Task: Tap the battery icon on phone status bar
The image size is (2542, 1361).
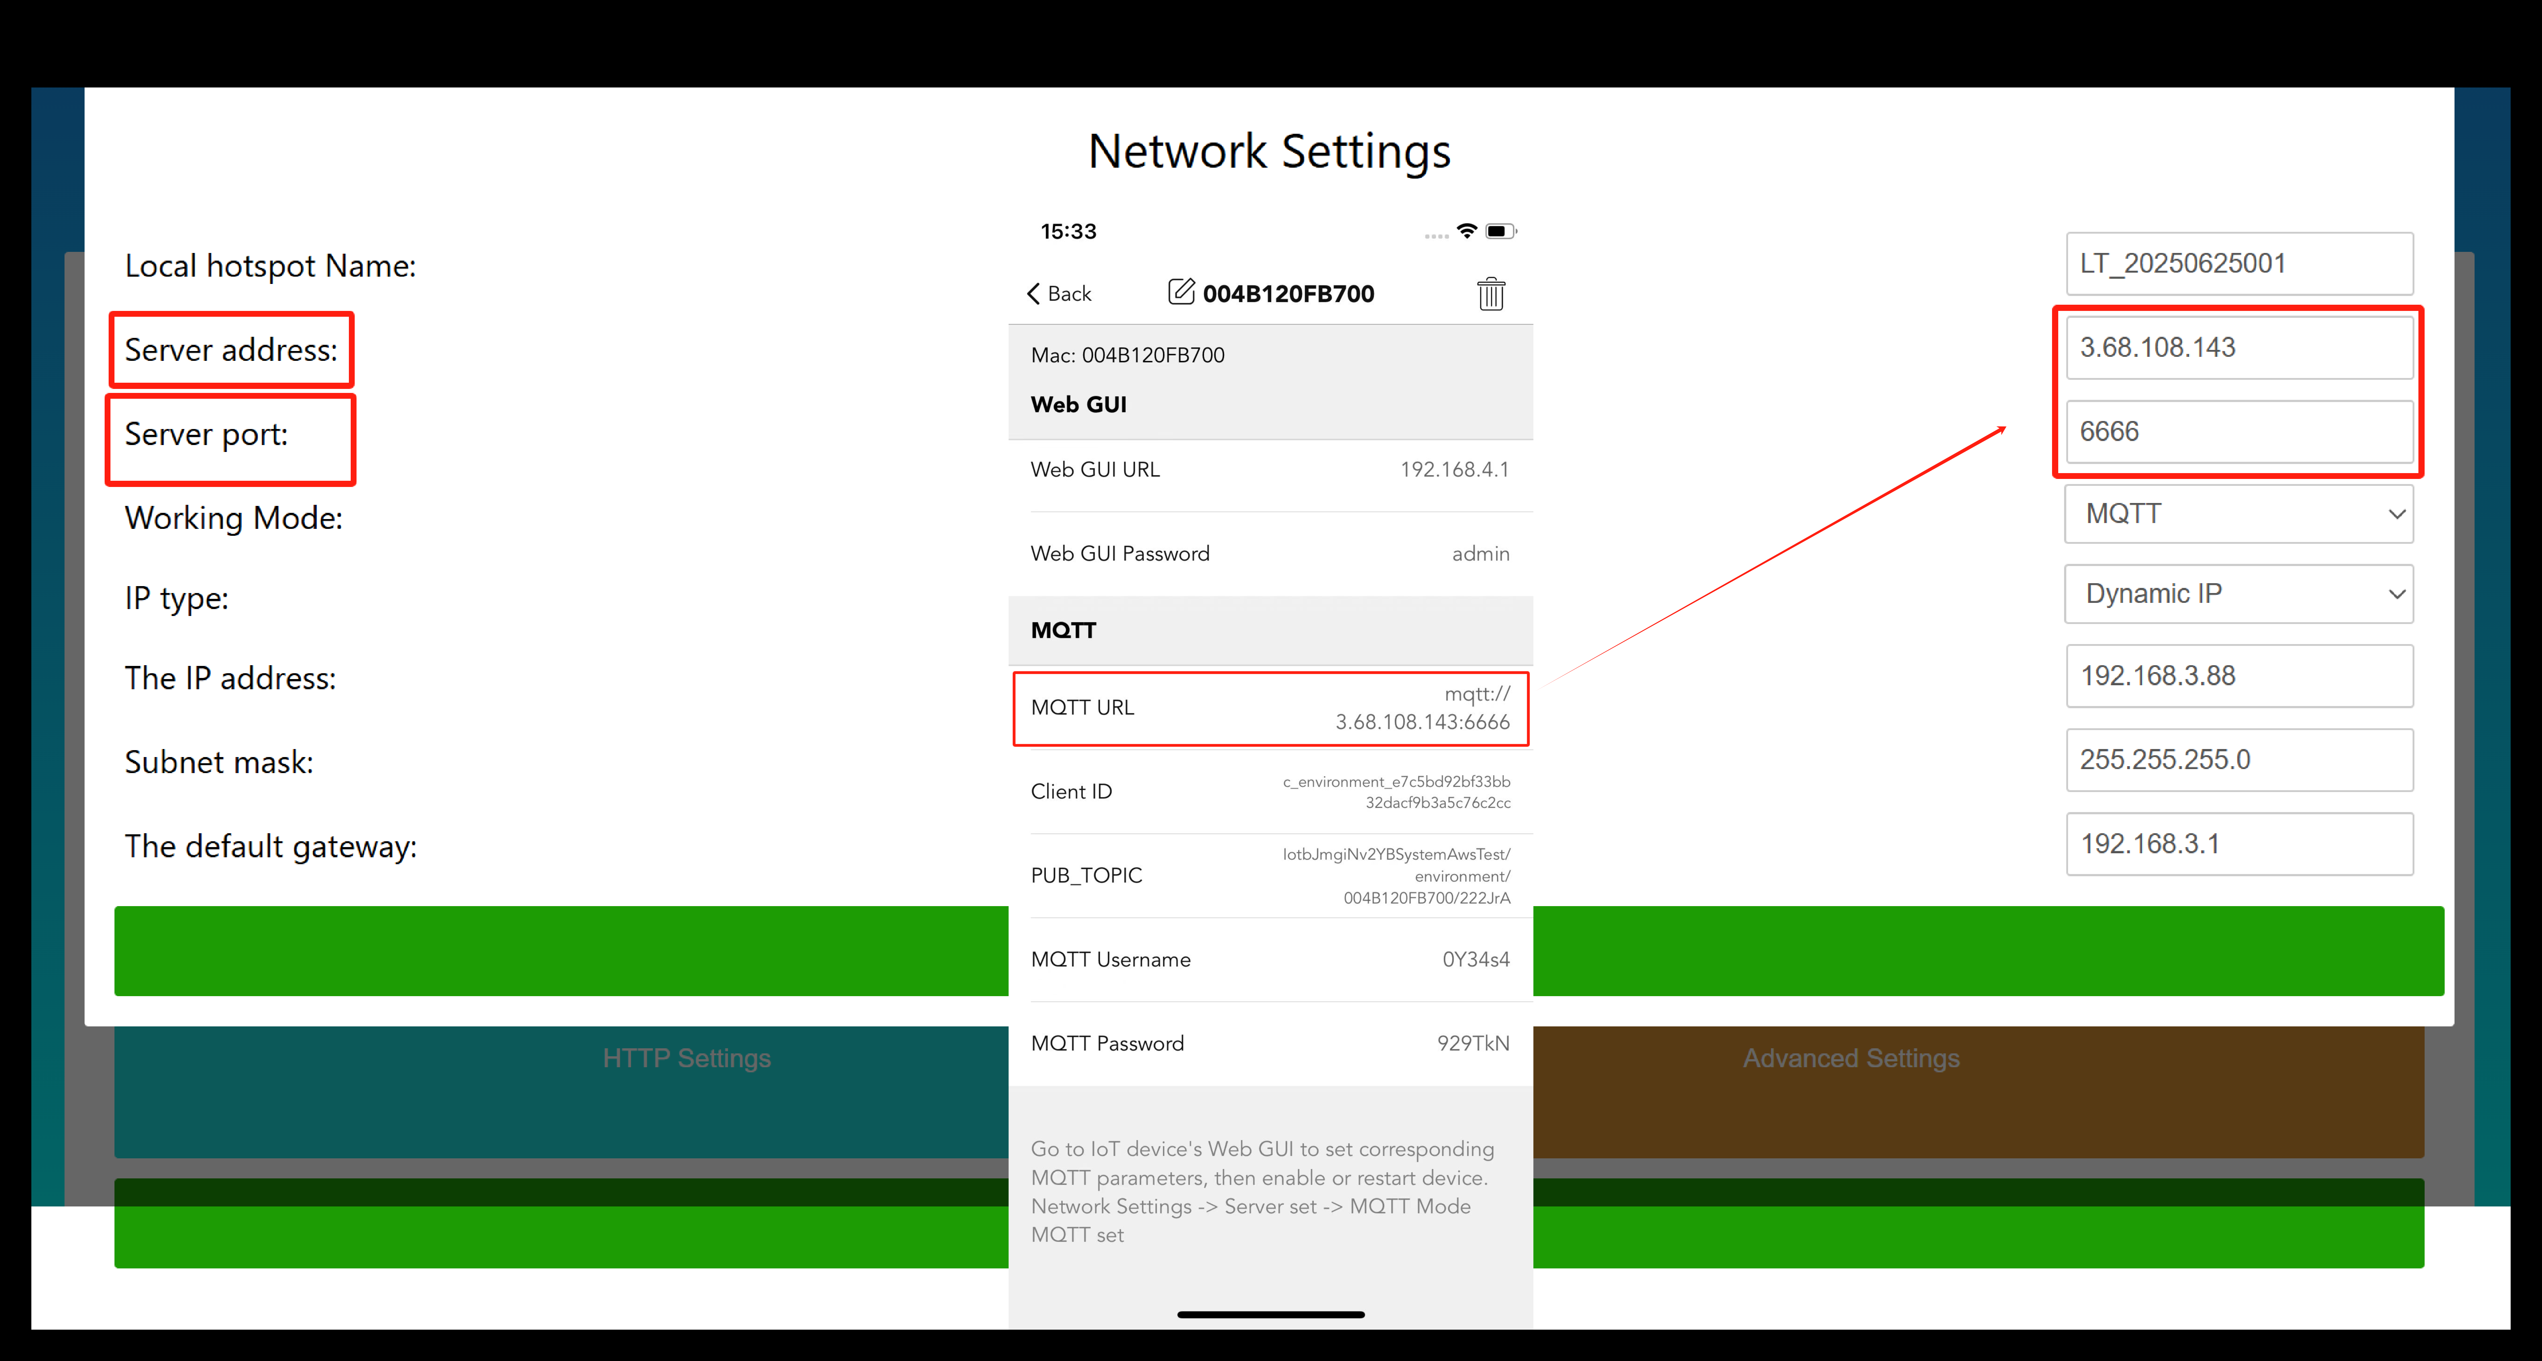Action: (1500, 231)
